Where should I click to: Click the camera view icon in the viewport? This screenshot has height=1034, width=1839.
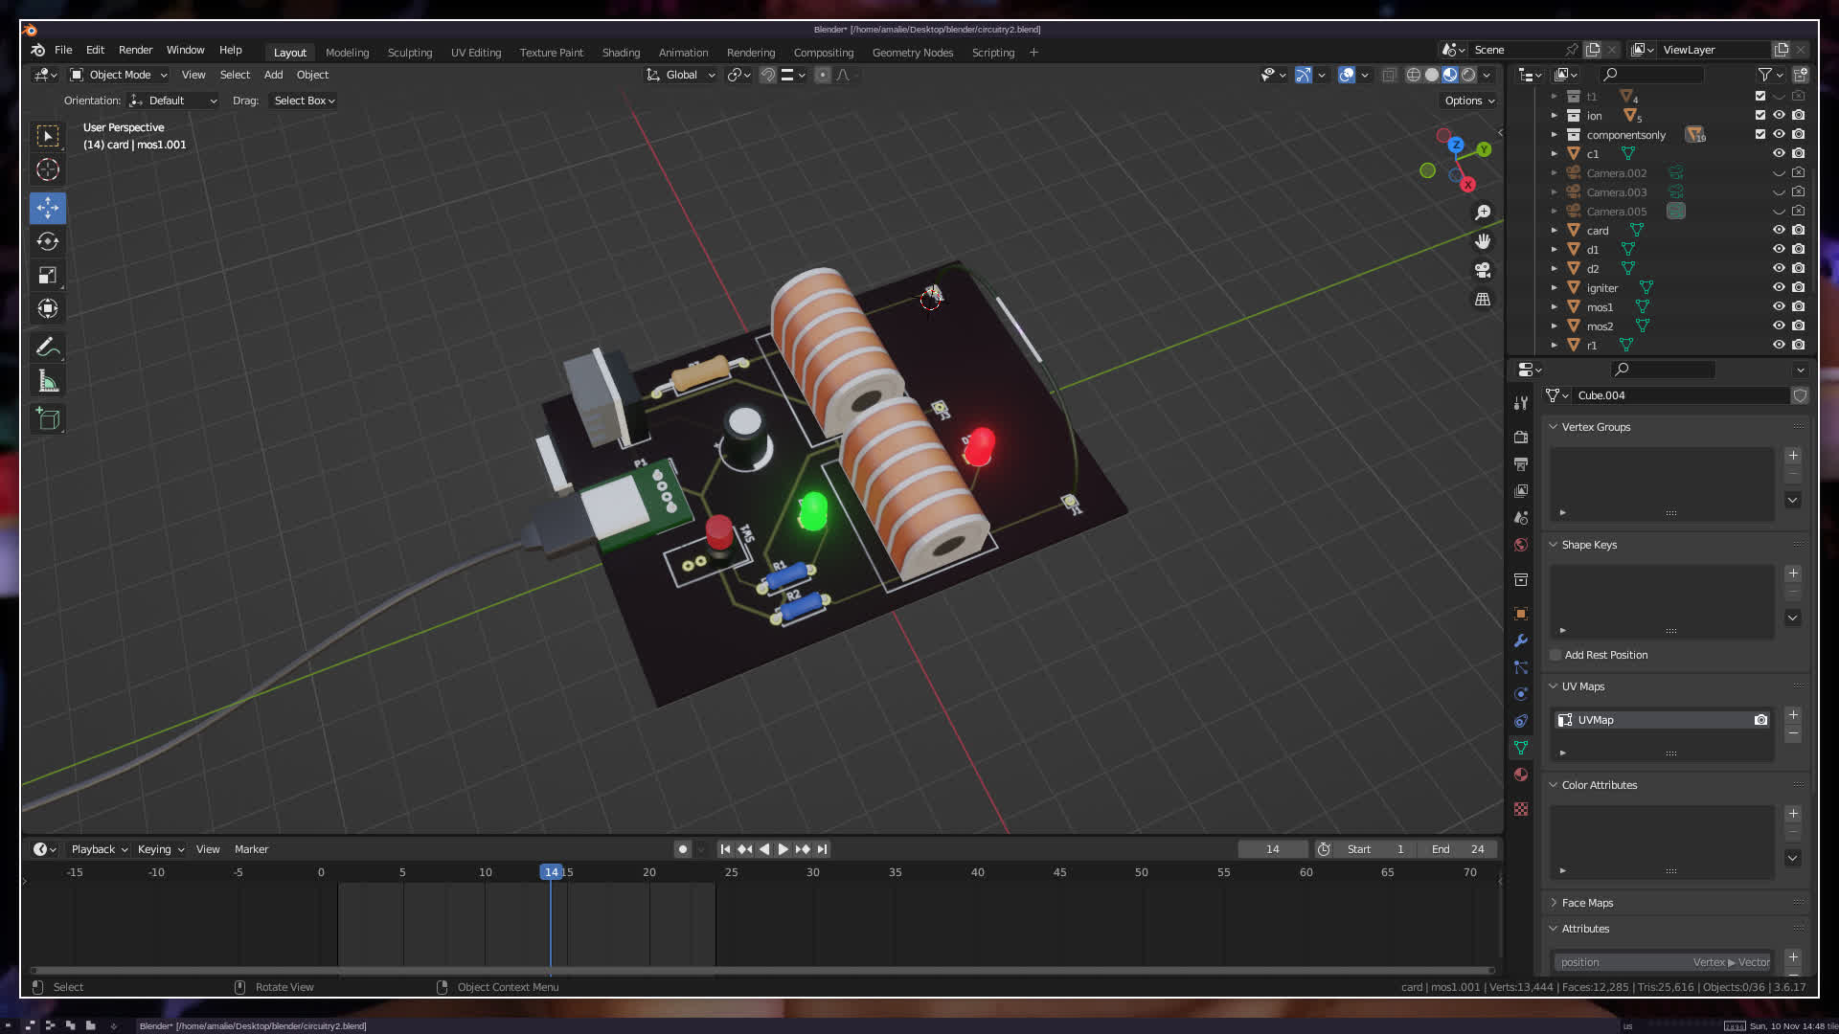(1483, 270)
